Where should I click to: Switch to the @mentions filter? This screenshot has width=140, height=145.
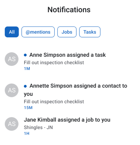[x=38, y=32]
